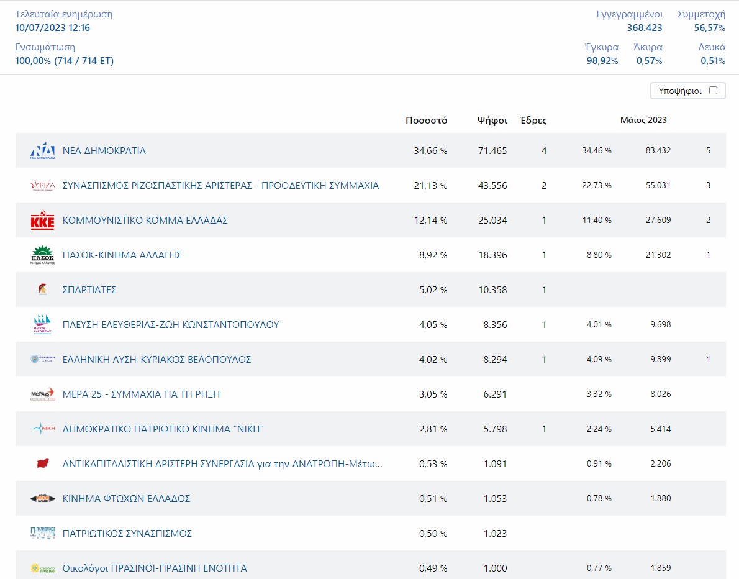Viewport: 739px width, 579px height.
Task: Click Oikologoi Prasinoi's 1.000 vote count
Action: click(496, 568)
